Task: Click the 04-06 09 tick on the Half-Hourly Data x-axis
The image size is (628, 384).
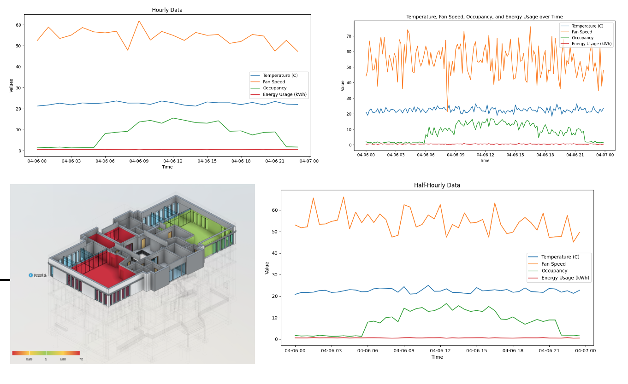Action: pyautogui.click(x=404, y=350)
